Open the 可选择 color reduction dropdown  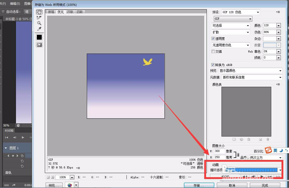(231, 25)
